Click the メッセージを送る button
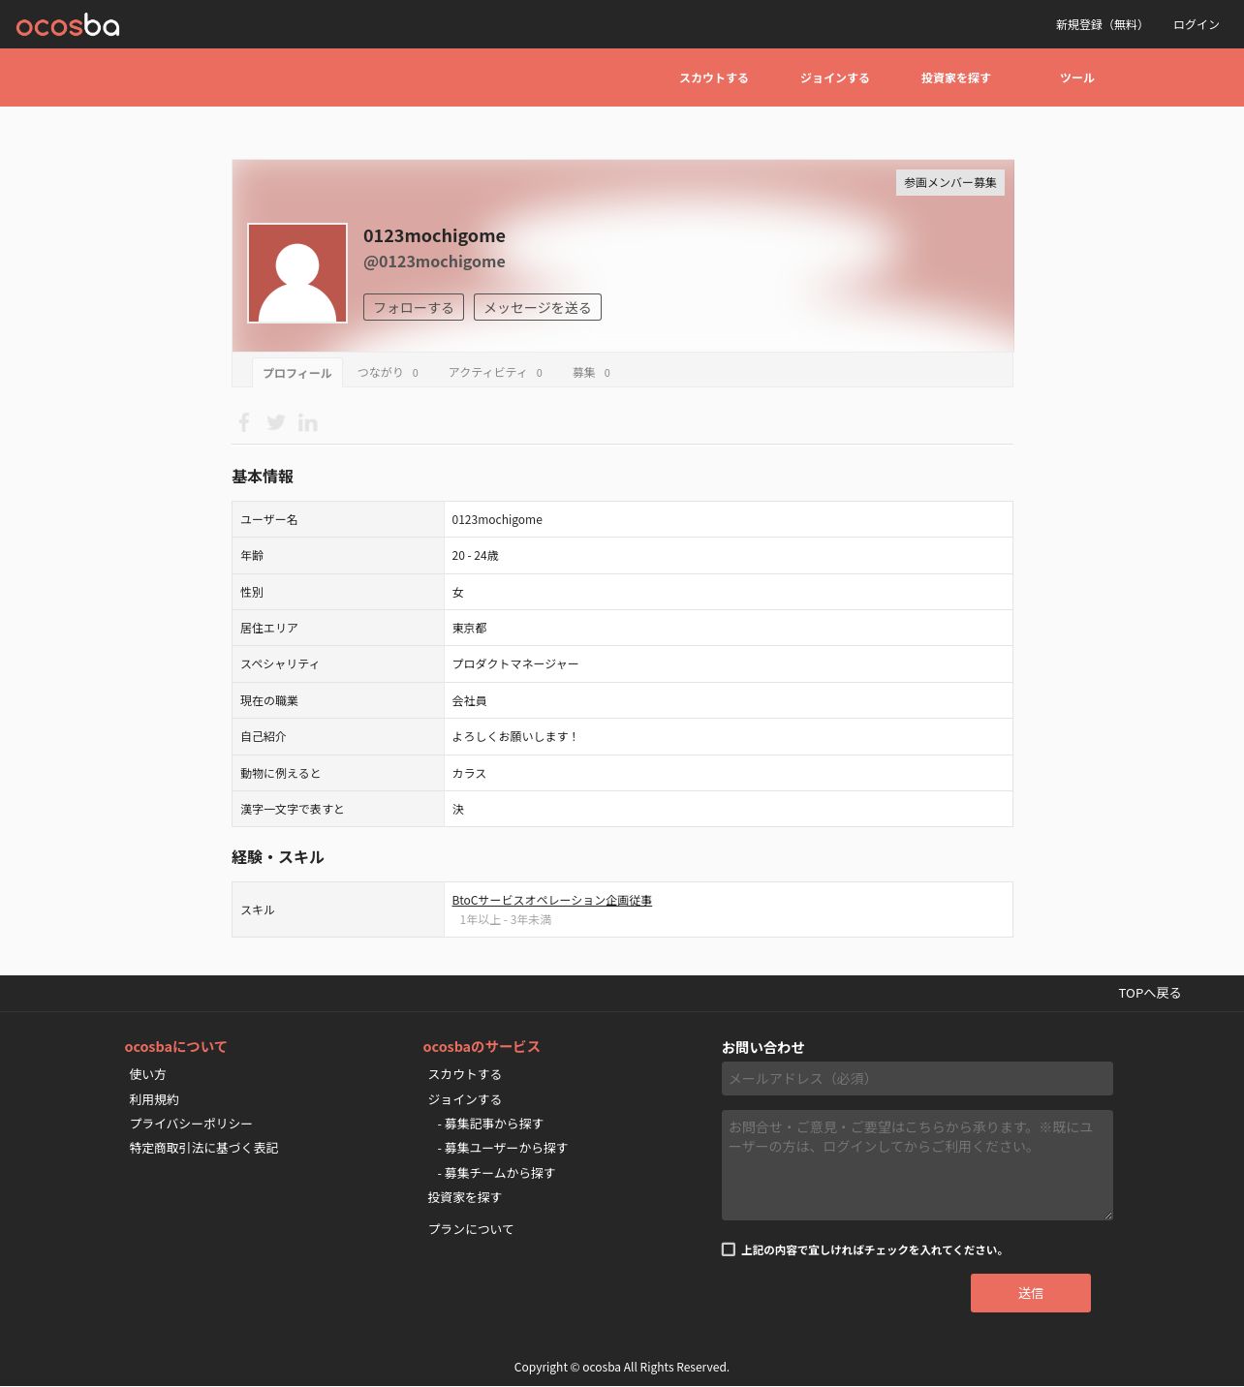This screenshot has width=1244, height=1387. point(538,307)
